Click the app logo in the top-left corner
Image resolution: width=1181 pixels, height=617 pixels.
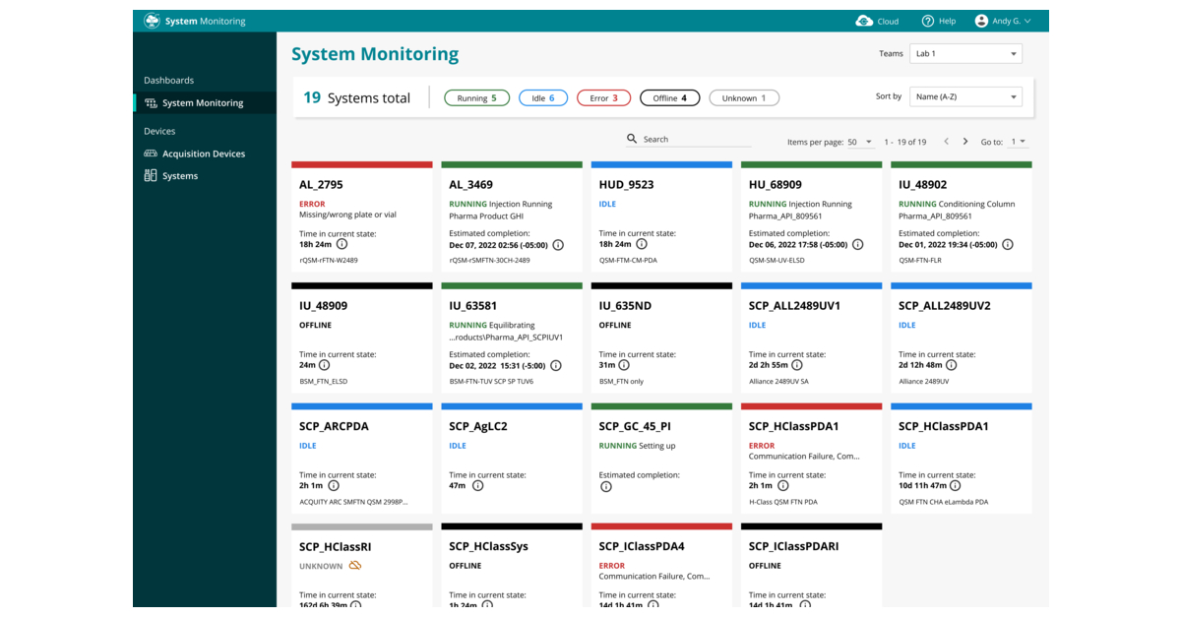coord(152,20)
